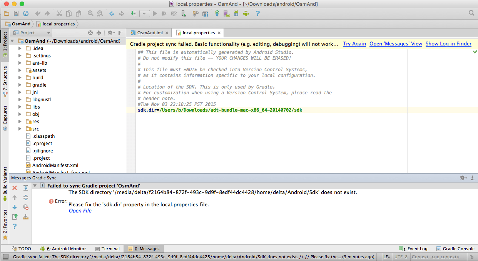Click Show Log in Finder link
Viewport: 478px width, 261px height.
pos(448,44)
